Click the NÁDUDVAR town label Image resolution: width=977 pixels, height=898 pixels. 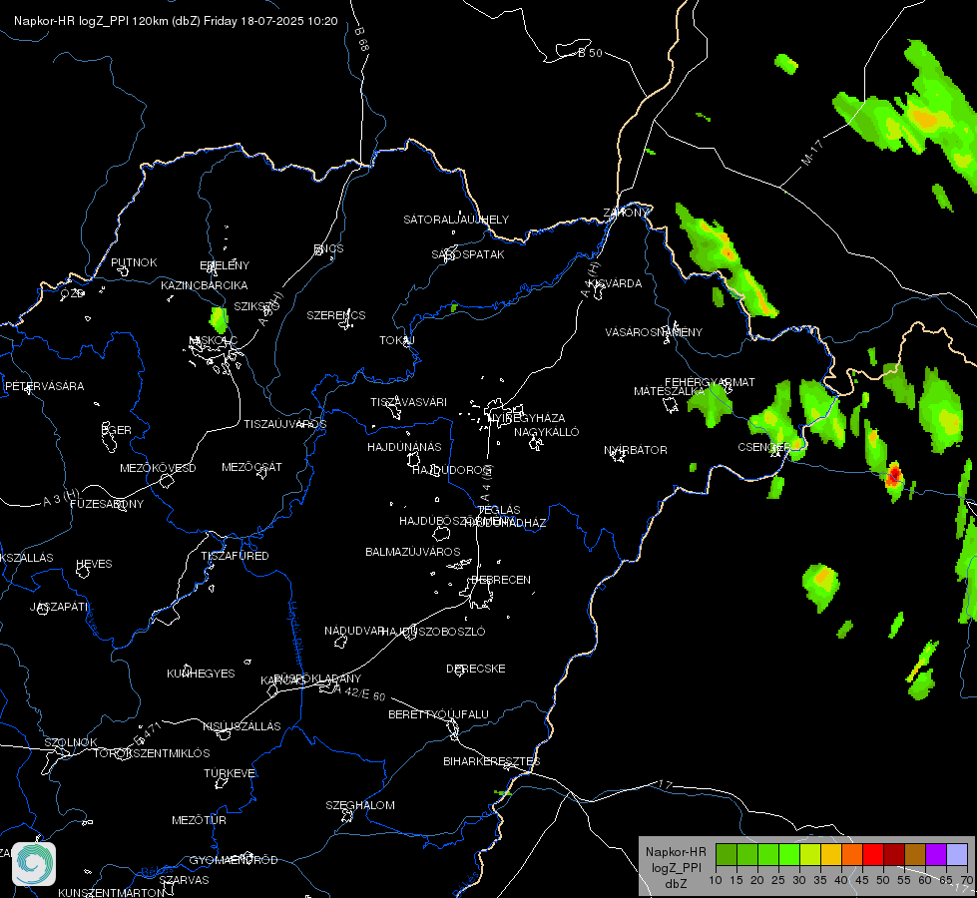[x=354, y=631]
